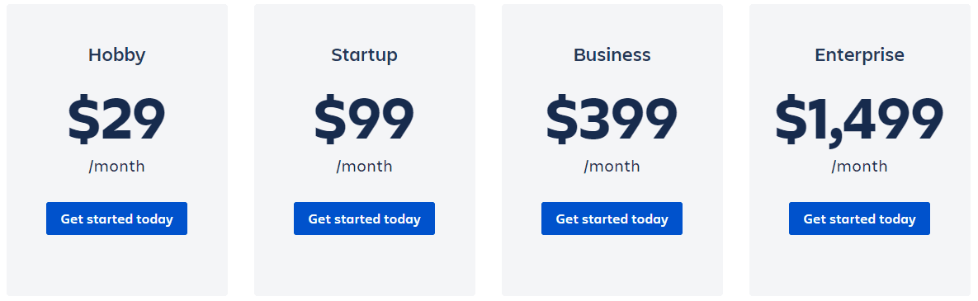Select the Business plan heading

click(612, 55)
